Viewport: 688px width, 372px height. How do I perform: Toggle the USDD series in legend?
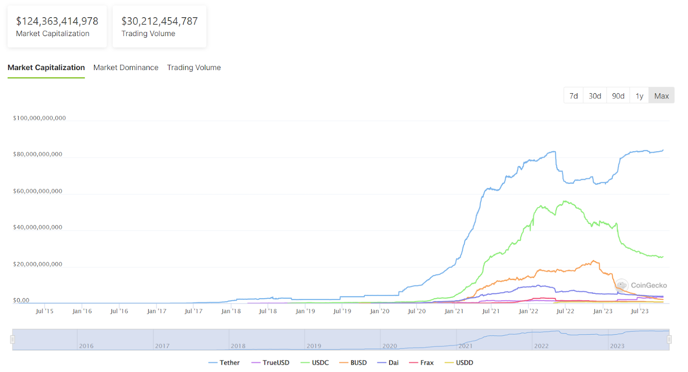click(459, 363)
